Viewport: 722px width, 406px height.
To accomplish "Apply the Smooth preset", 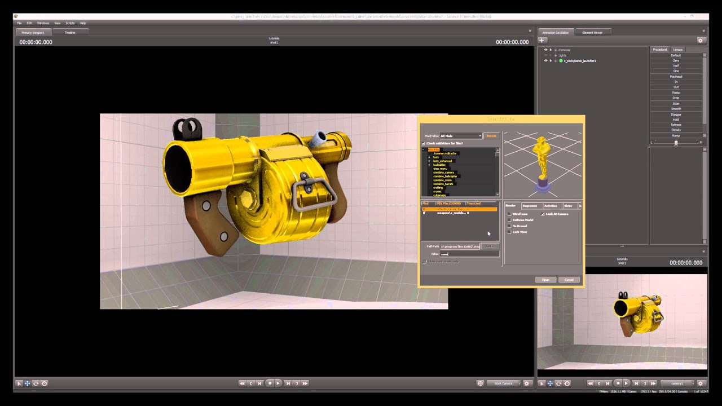I will 676,109.
